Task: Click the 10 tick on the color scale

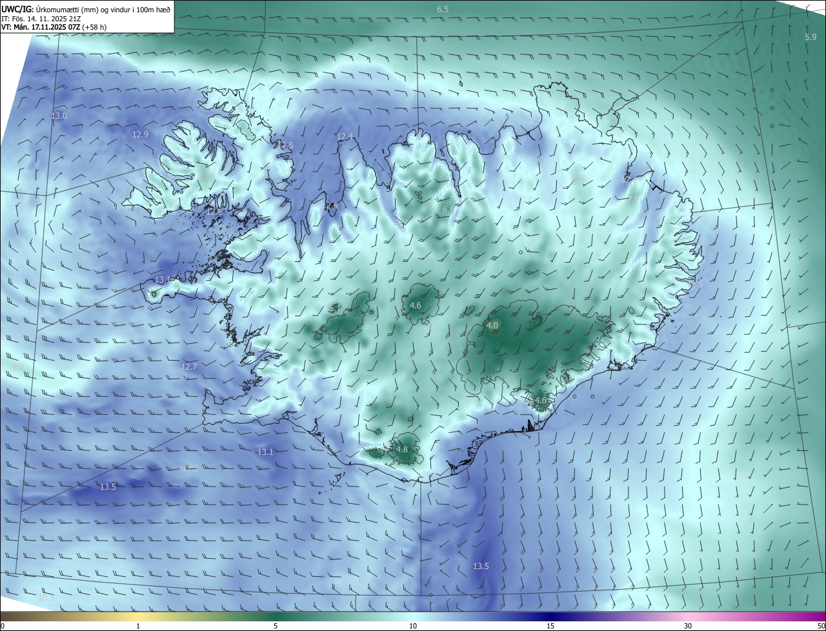Action: pyautogui.click(x=413, y=626)
